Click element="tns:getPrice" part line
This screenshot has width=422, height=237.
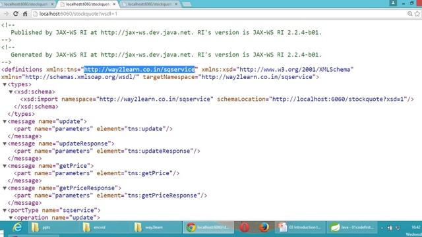(x=97, y=173)
